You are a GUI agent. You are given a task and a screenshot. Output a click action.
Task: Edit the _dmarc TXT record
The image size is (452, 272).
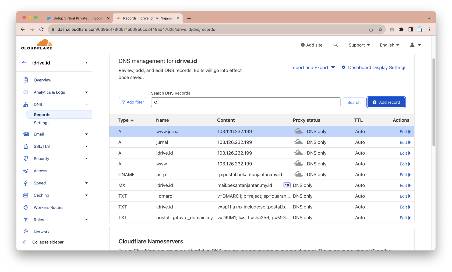405,196
